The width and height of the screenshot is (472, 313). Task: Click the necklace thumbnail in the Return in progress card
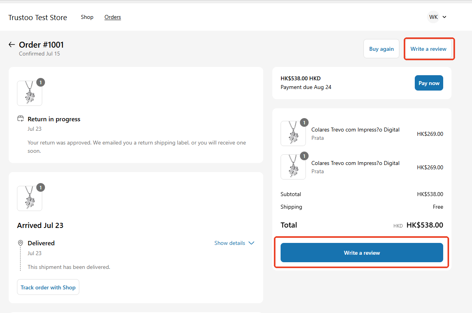click(x=30, y=93)
